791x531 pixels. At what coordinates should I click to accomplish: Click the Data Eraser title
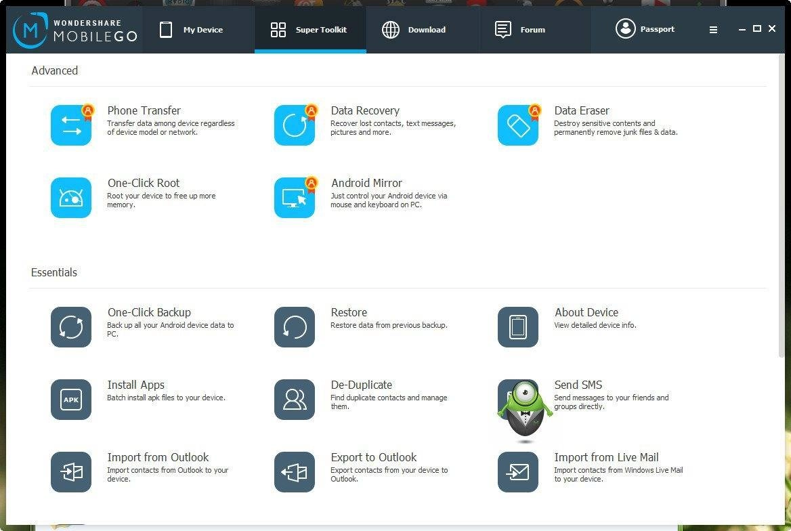point(582,110)
